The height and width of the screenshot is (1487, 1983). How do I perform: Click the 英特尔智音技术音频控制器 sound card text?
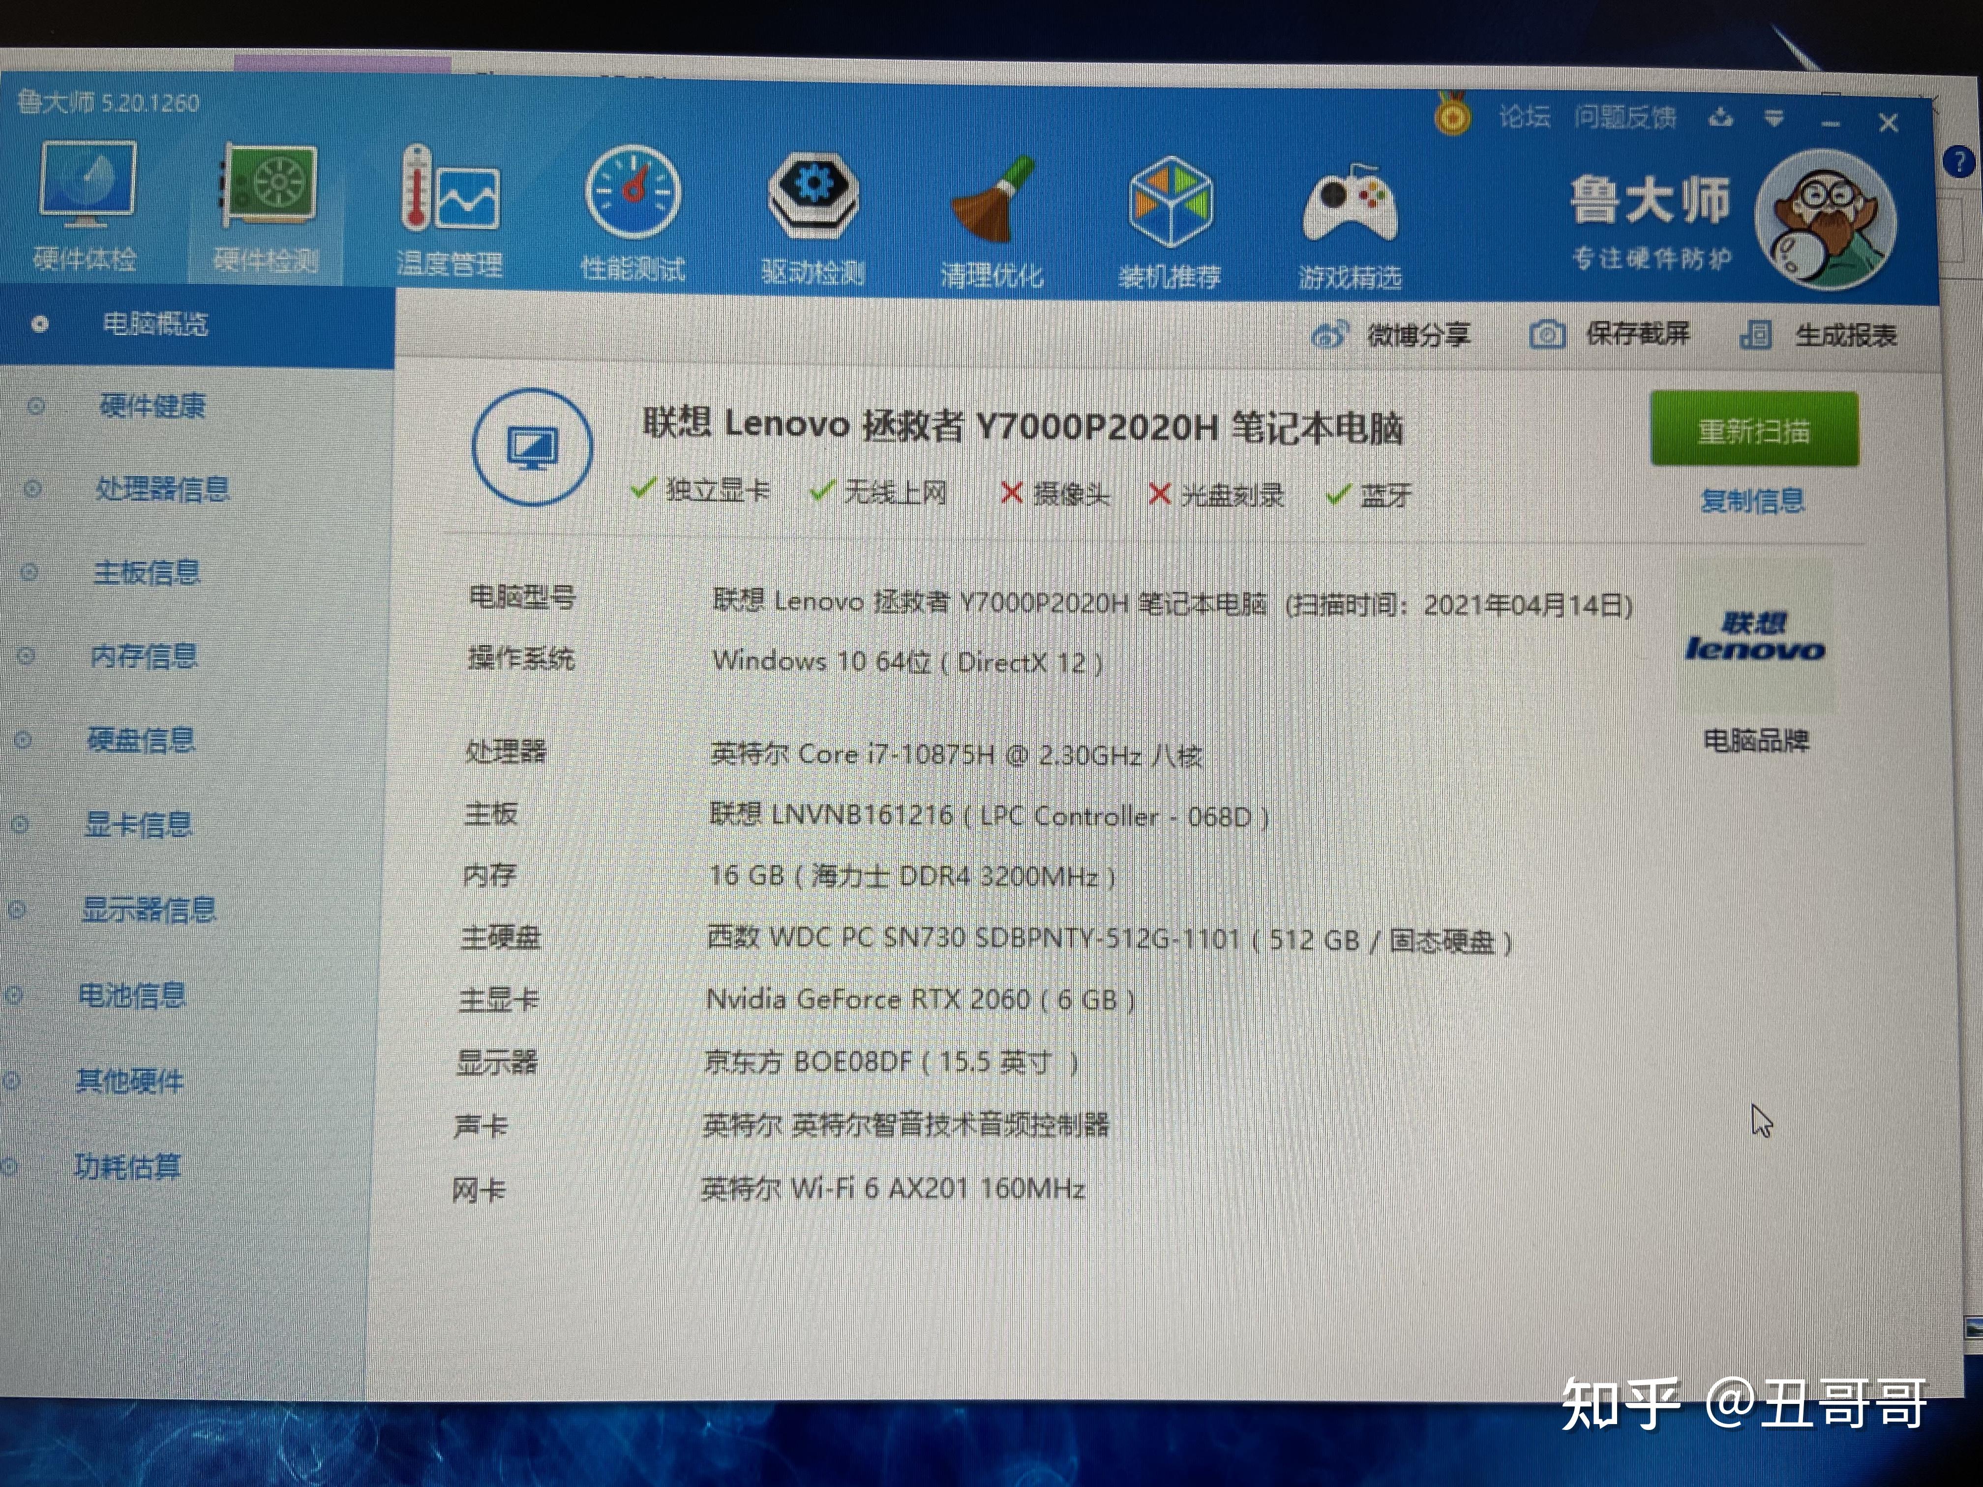pos(906,1124)
